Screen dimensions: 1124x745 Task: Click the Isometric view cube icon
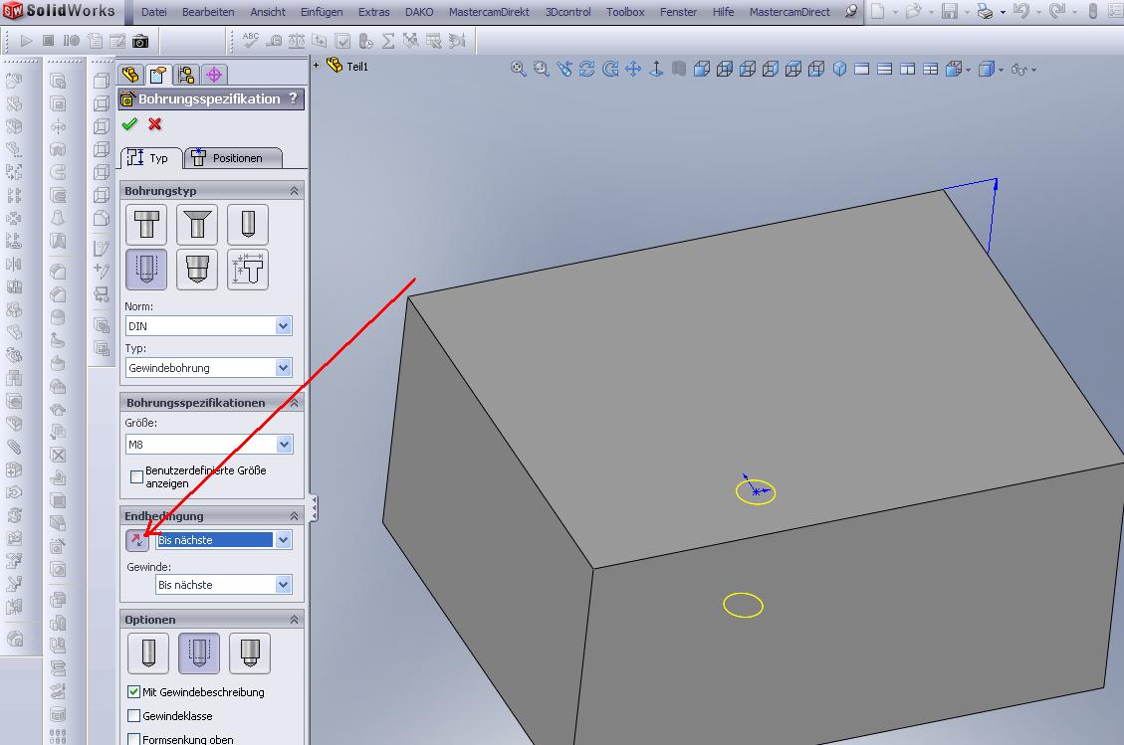pyautogui.click(x=839, y=69)
